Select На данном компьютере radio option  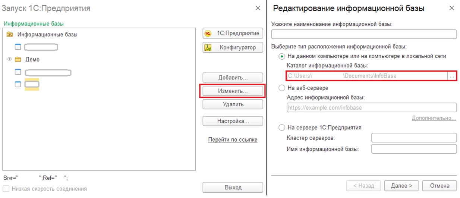282,56
